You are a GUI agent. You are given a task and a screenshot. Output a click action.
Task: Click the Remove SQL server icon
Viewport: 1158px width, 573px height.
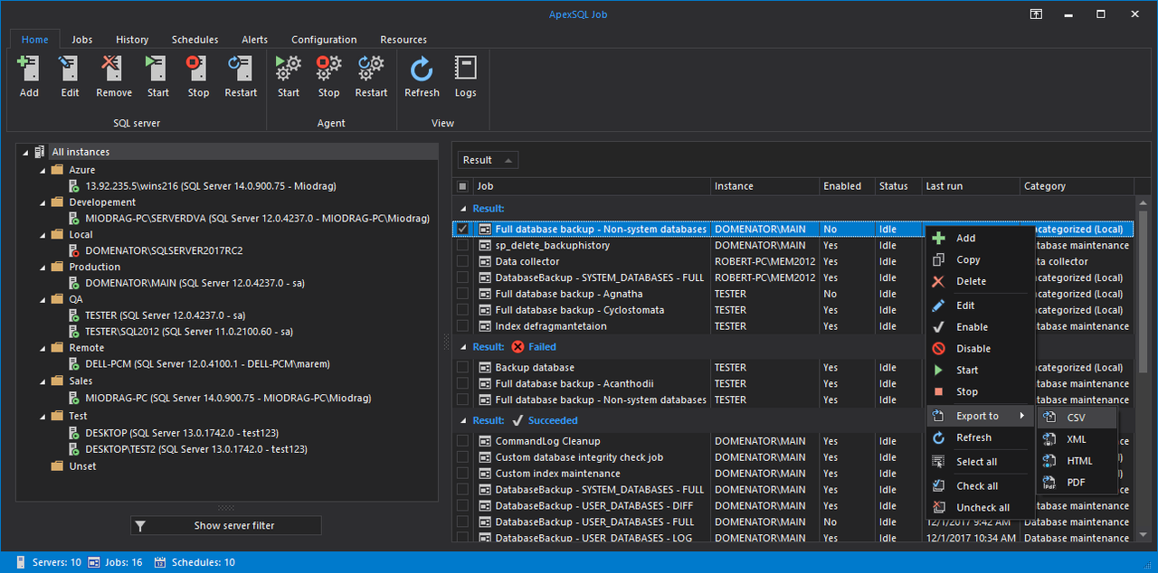113,69
